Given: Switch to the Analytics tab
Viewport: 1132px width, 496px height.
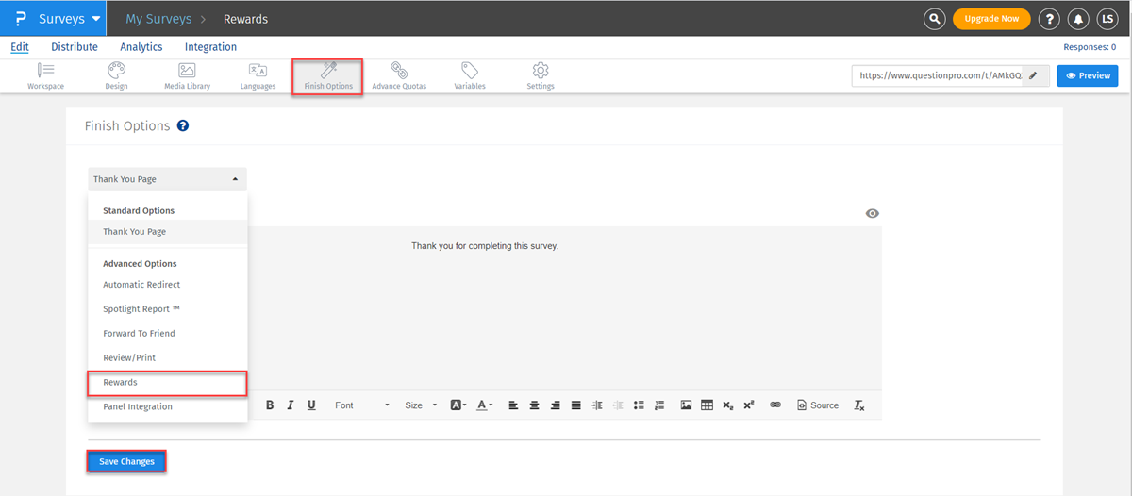Looking at the screenshot, I should [141, 47].
